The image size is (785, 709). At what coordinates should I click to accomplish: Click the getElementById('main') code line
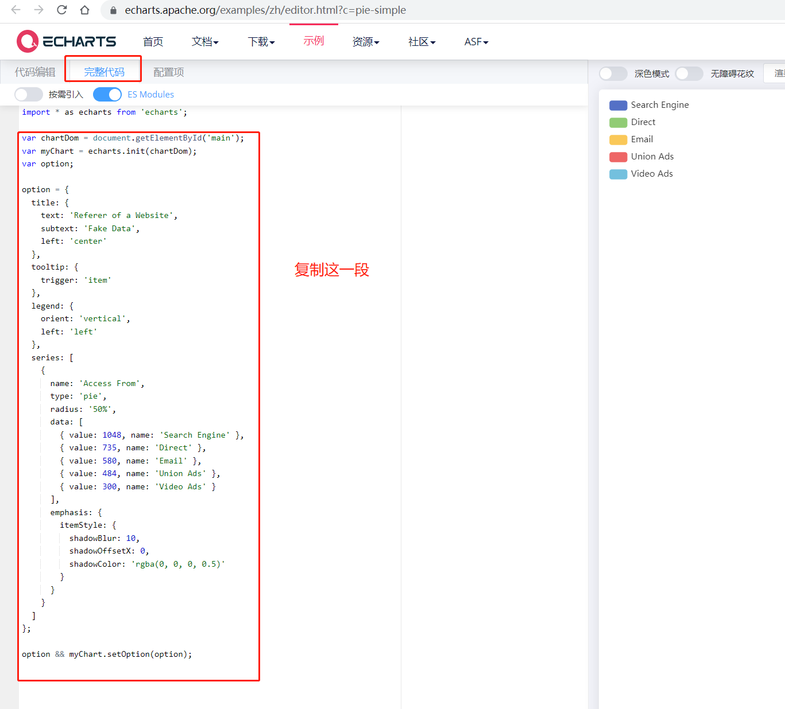click(133, 138)
